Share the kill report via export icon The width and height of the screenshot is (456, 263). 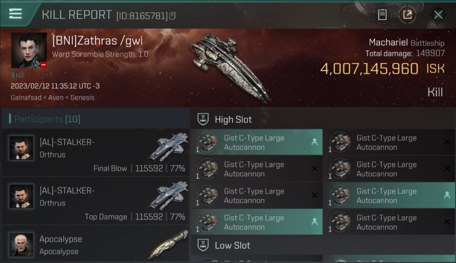[x=407, y=14]
